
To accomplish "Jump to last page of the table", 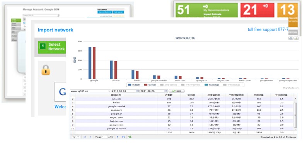I will (x=123, y=137).
